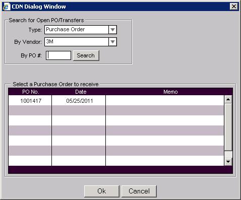241x200 pixels.
Task: Confirm selection with Ok button
Action: tap(102, 191)
